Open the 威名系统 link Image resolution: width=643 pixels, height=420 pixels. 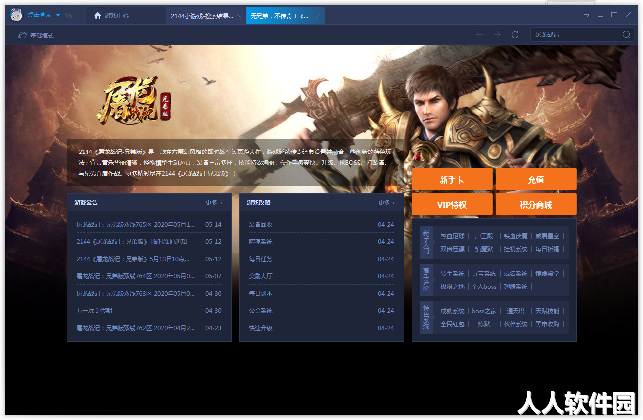[515, 274]
